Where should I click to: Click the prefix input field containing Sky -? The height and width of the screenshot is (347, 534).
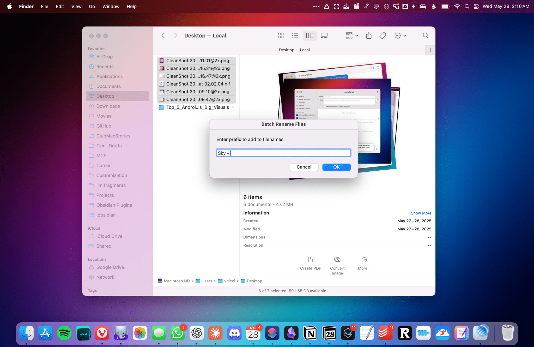click(x=283, y=153)
